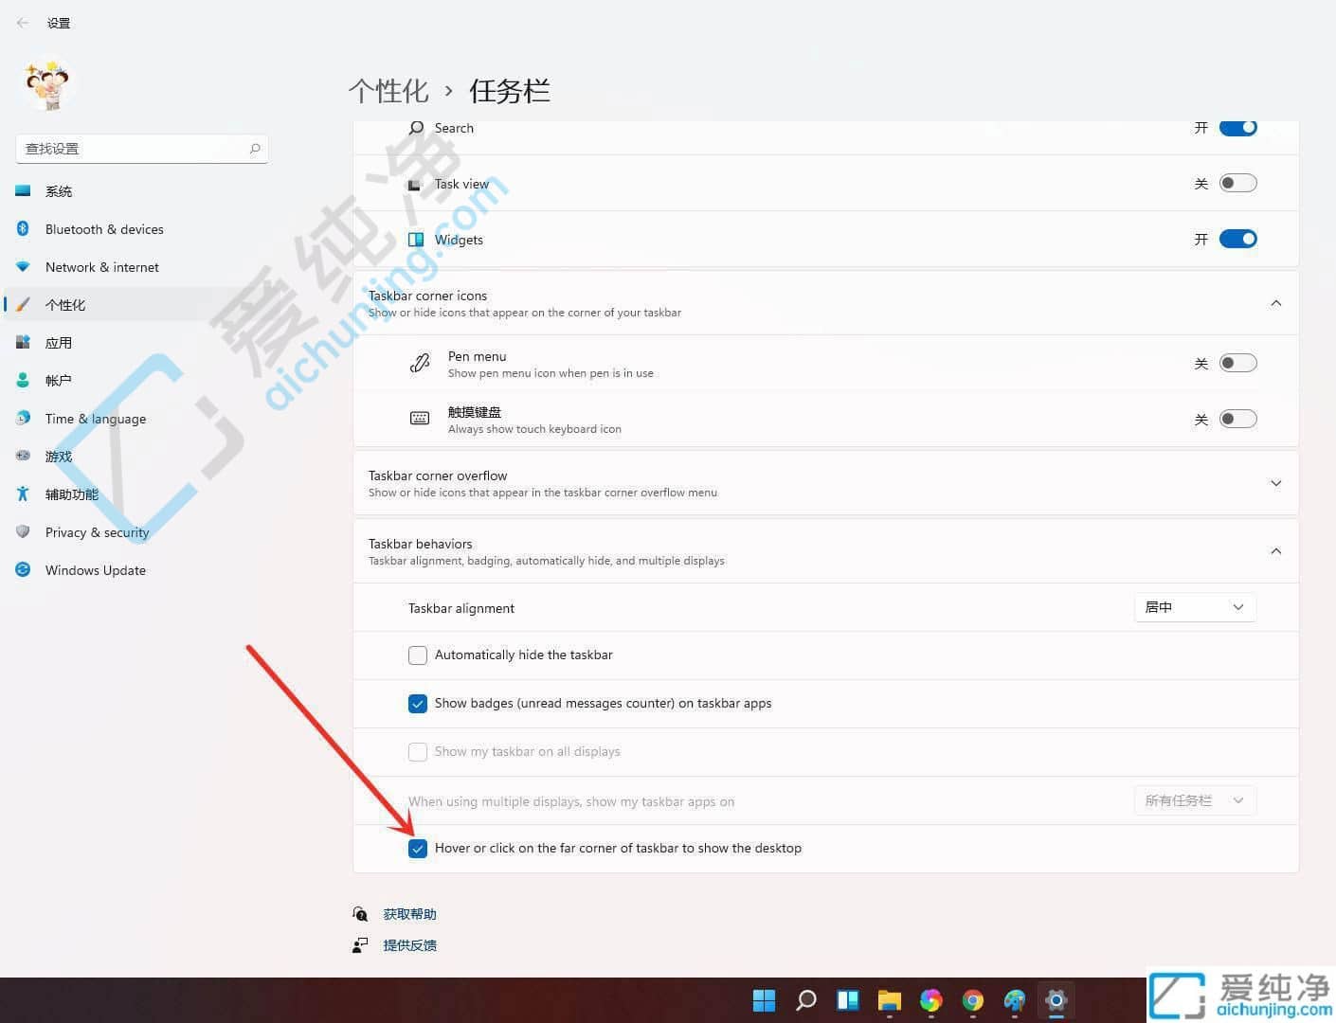The height and width of the screenshot is (1023, 1336).
Task: Open the 辅助功能 settings page
Action: pyautogui.click(x=71, y=494)
